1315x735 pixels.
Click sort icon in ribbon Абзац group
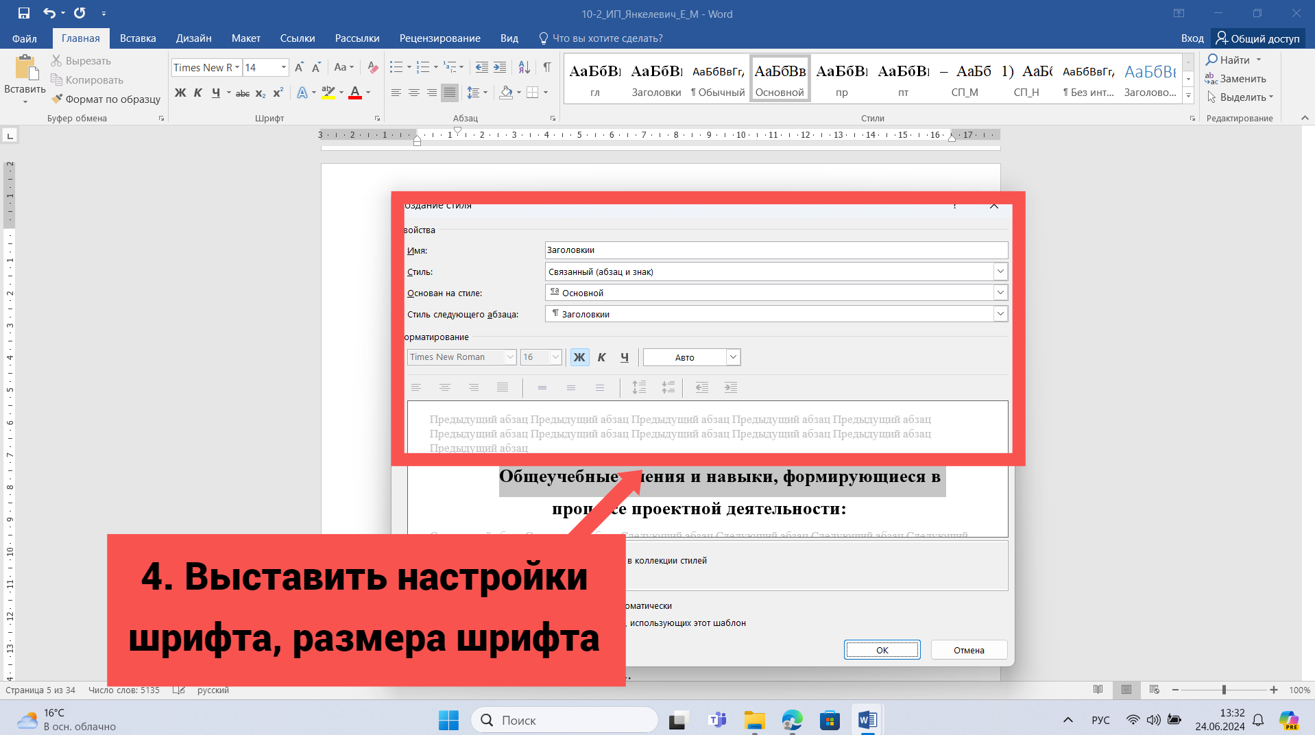pyautogui.click(x=524, y=67)
